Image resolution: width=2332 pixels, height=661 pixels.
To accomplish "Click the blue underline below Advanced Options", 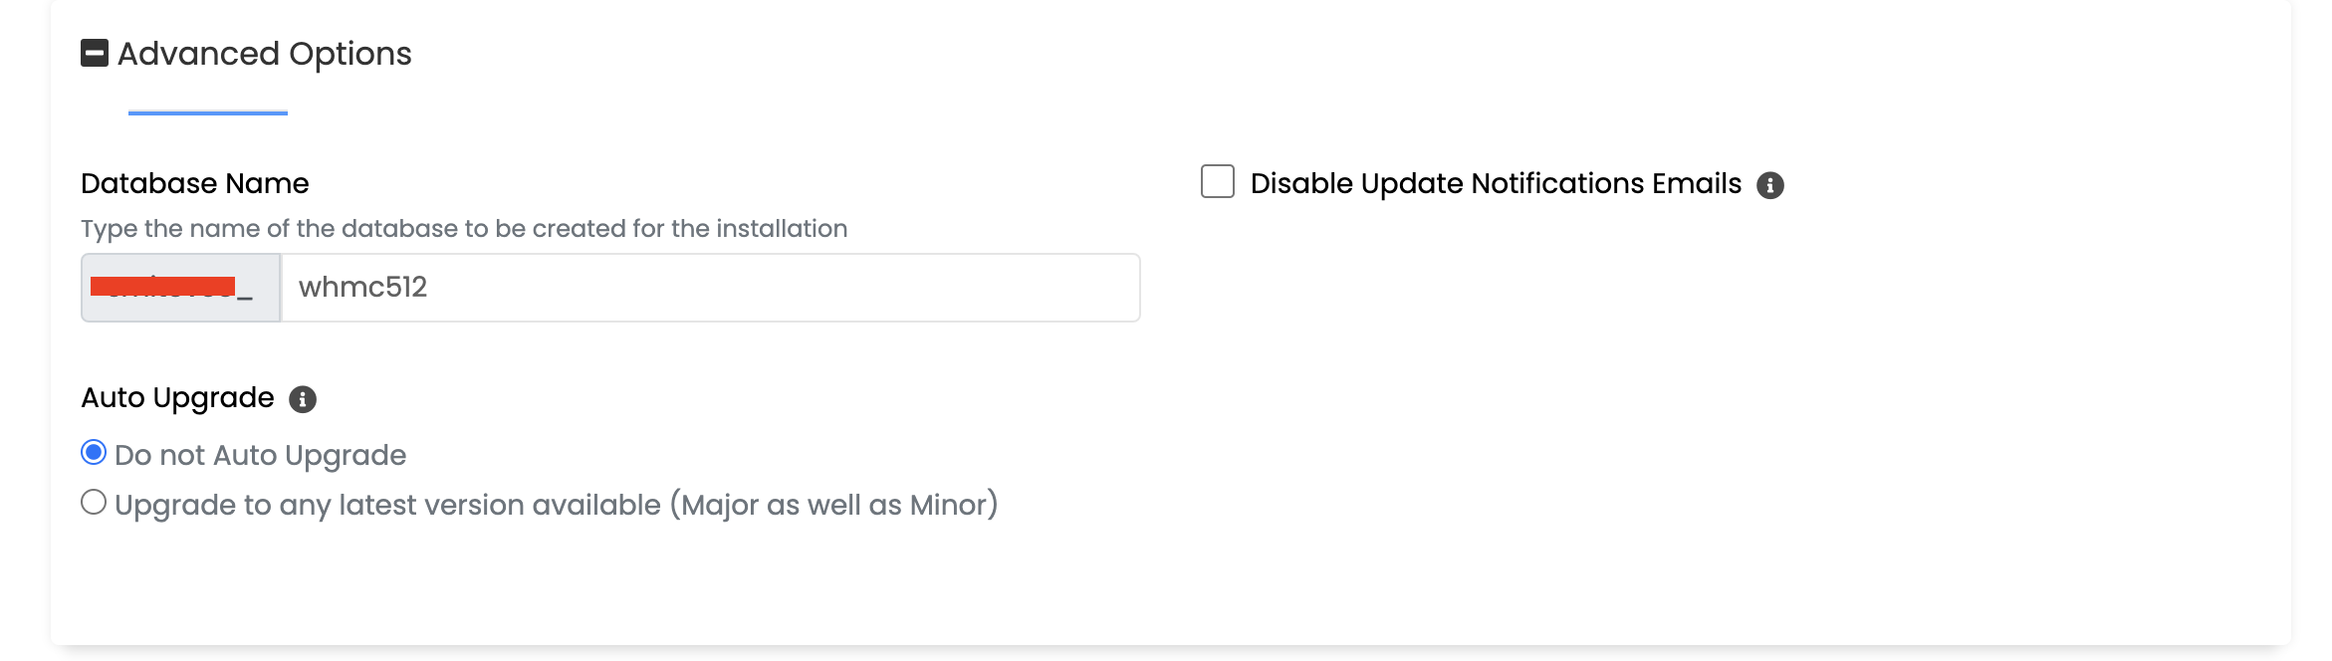I will click(208, 112).
